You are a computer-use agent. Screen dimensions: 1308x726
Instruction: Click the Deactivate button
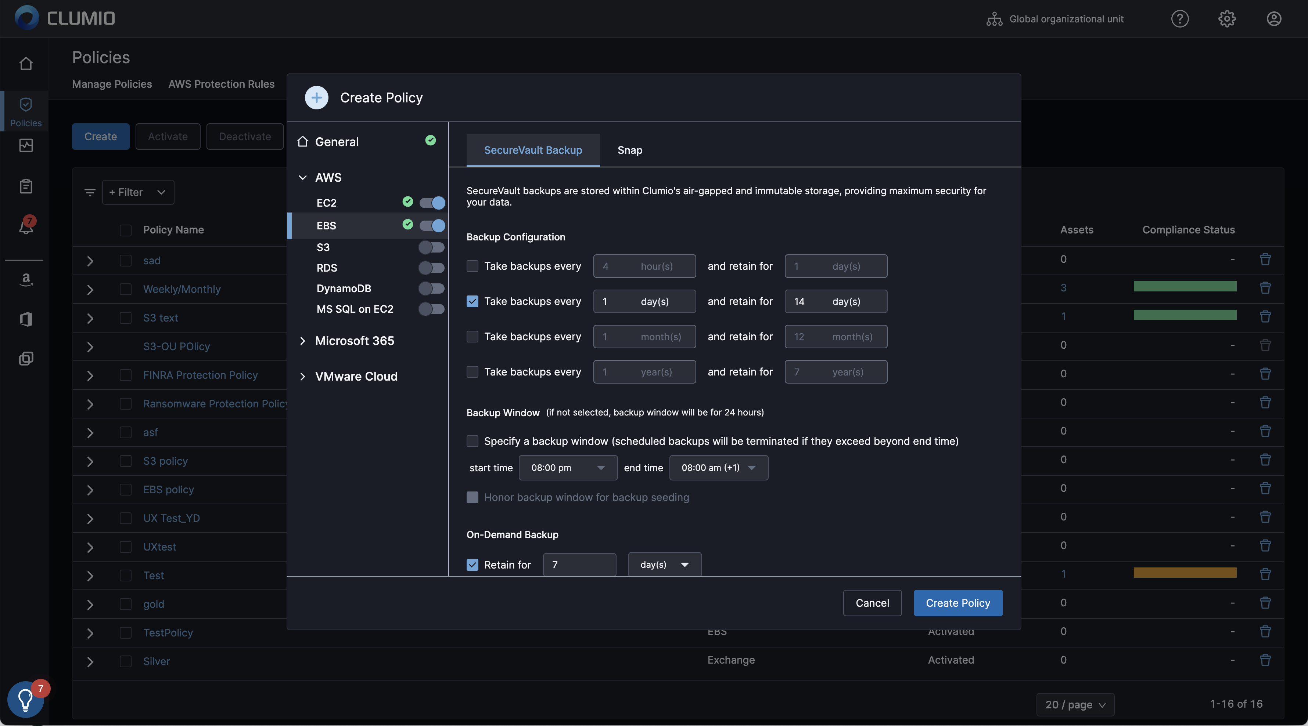tap(245, 137)
